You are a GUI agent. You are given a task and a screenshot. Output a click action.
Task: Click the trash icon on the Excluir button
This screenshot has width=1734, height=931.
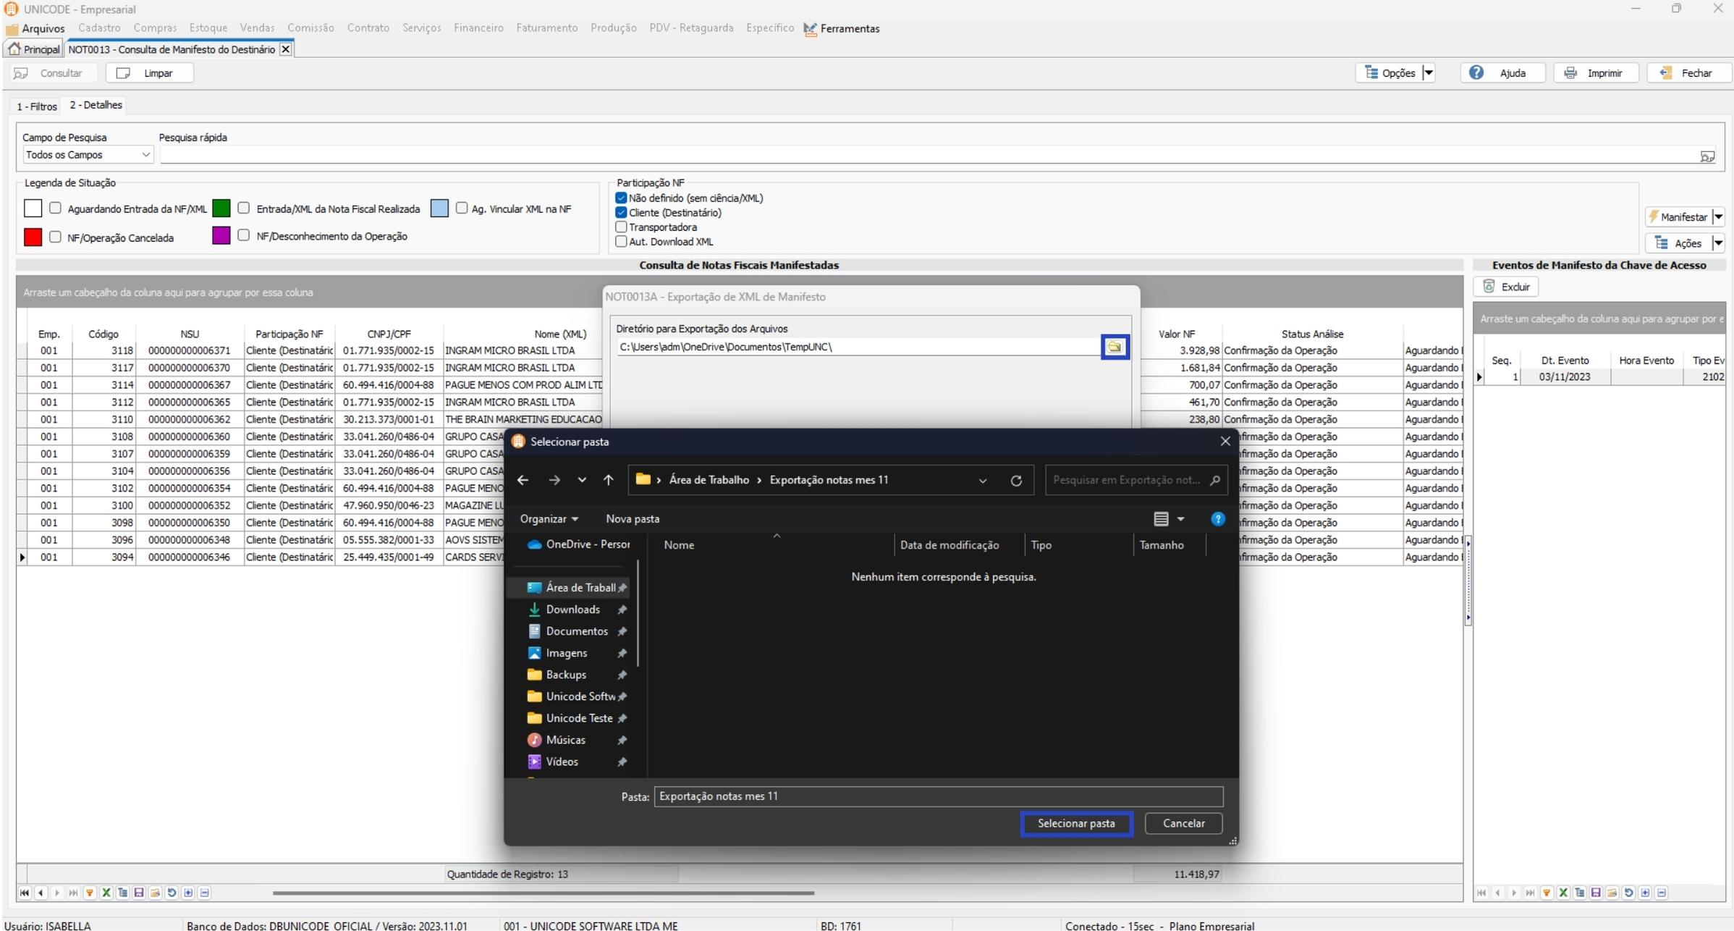click(x=1489, y=287)
